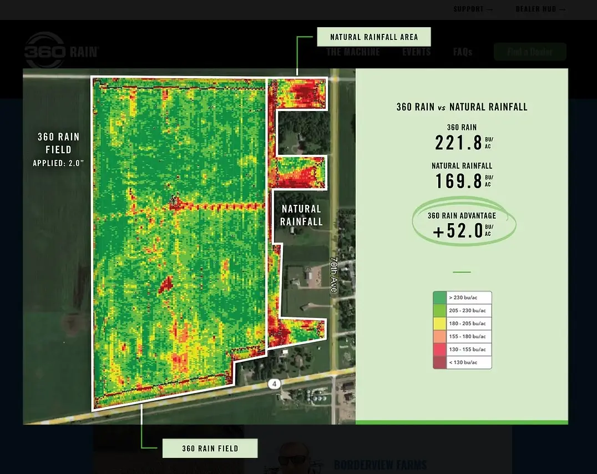Screen dimensions: 597x474
Task: Select the light green 205 - 230 bu/ac swatch
Action: tap(439, 311)
